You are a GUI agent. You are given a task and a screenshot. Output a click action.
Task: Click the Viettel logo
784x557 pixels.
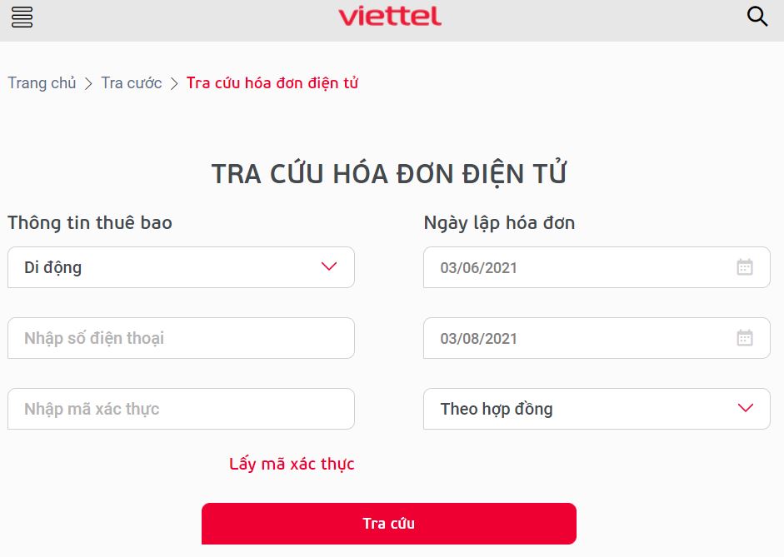coord(391,17)
